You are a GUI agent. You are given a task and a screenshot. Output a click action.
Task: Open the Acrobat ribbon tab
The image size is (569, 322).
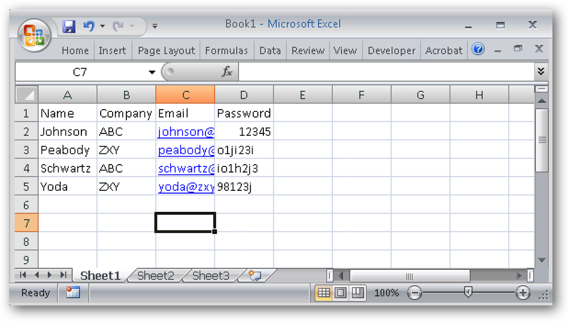click(x=444, y=51)
